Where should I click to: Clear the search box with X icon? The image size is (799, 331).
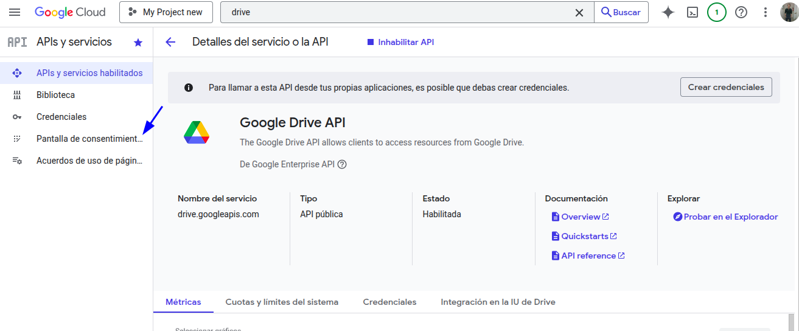click(x=579, y=12)
